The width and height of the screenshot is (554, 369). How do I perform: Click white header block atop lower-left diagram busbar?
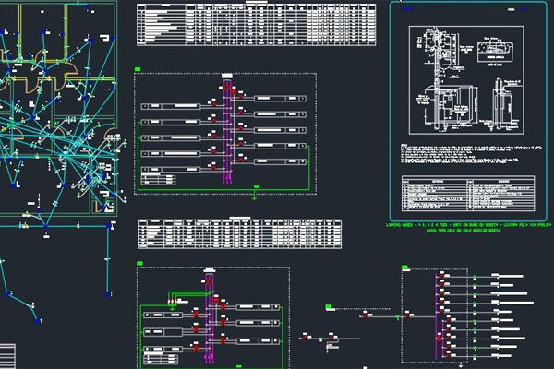210,269
